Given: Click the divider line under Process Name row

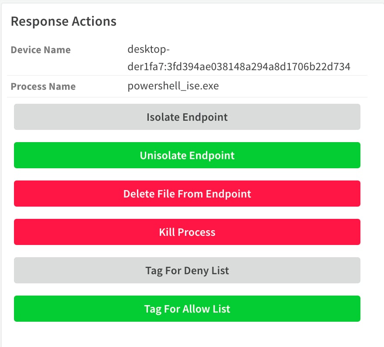Looking at the screenshot, I should tap(187, 97).
